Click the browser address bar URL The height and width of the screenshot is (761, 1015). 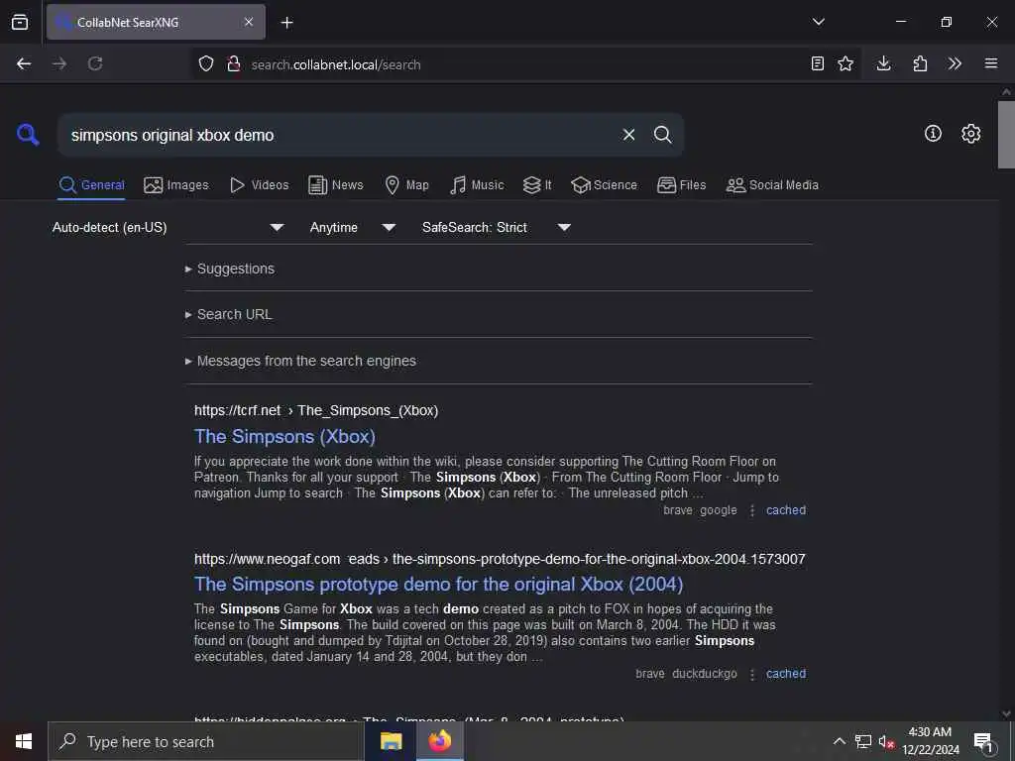tap(336, 64)
